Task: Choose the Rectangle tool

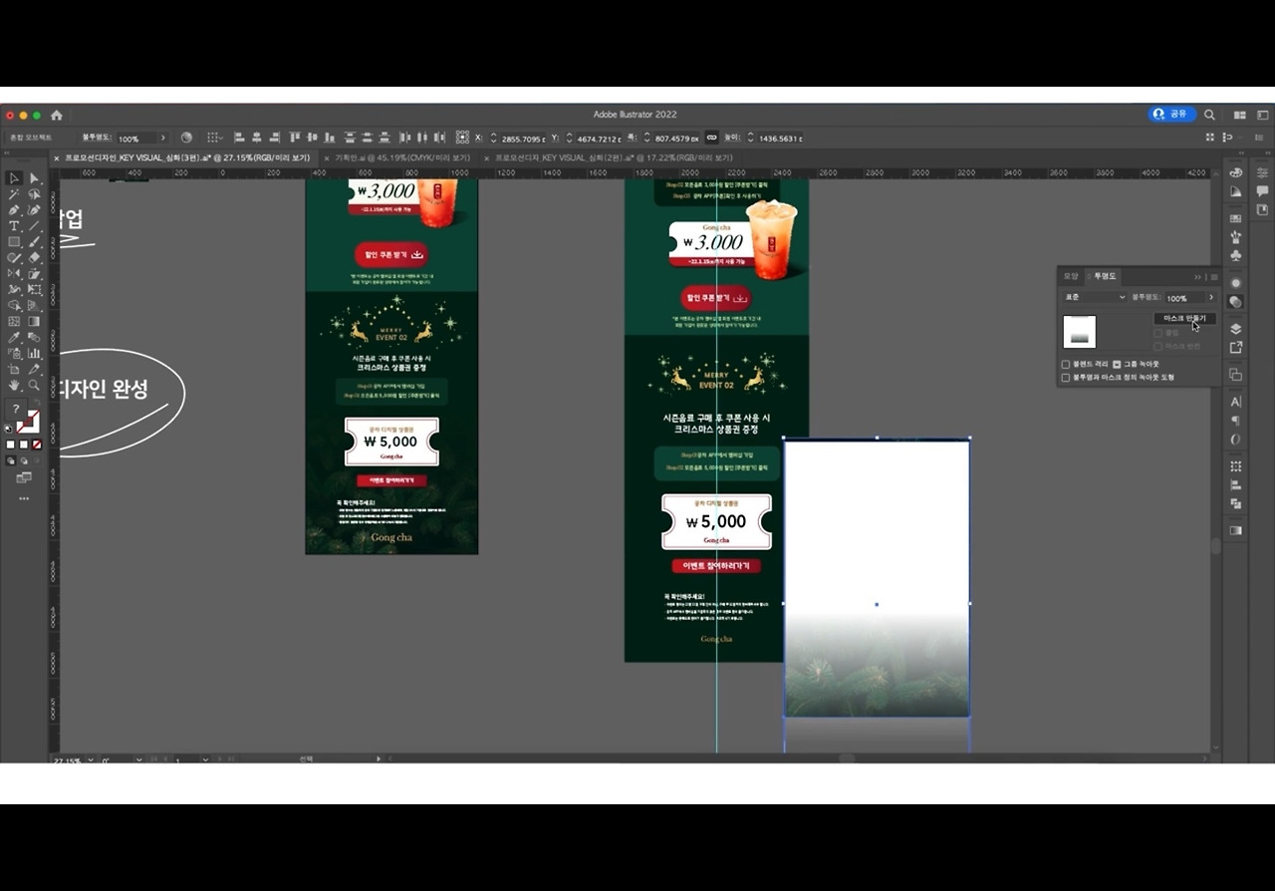Action: click(x=15, y=242)
